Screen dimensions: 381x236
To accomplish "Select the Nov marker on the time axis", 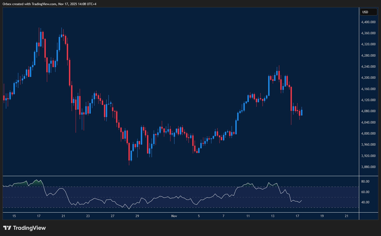I will pos(174,216).
